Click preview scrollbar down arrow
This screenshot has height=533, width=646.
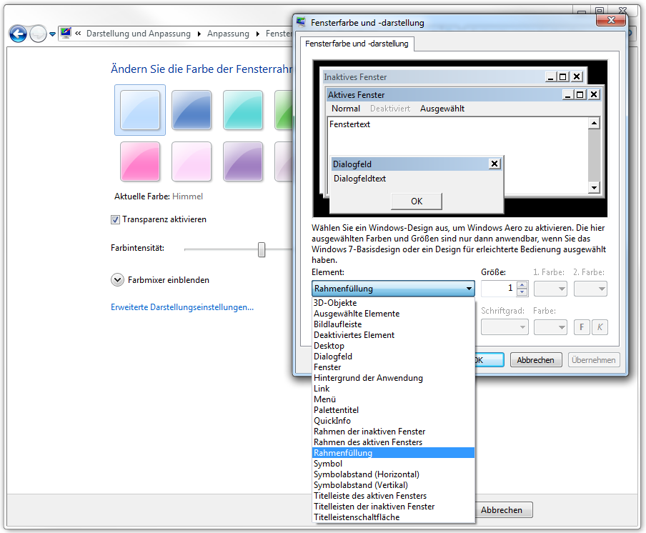(594, 187)
